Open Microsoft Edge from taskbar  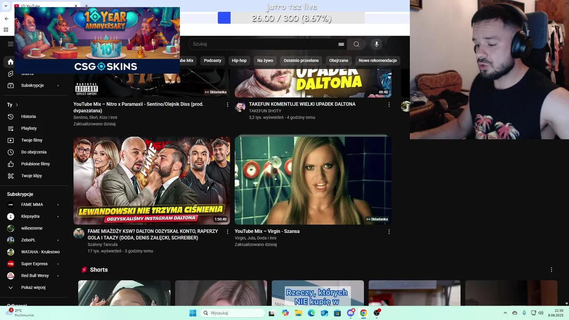(x=312, y=313)
